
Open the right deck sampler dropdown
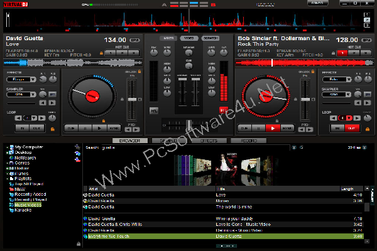click(x=348, y=94)
